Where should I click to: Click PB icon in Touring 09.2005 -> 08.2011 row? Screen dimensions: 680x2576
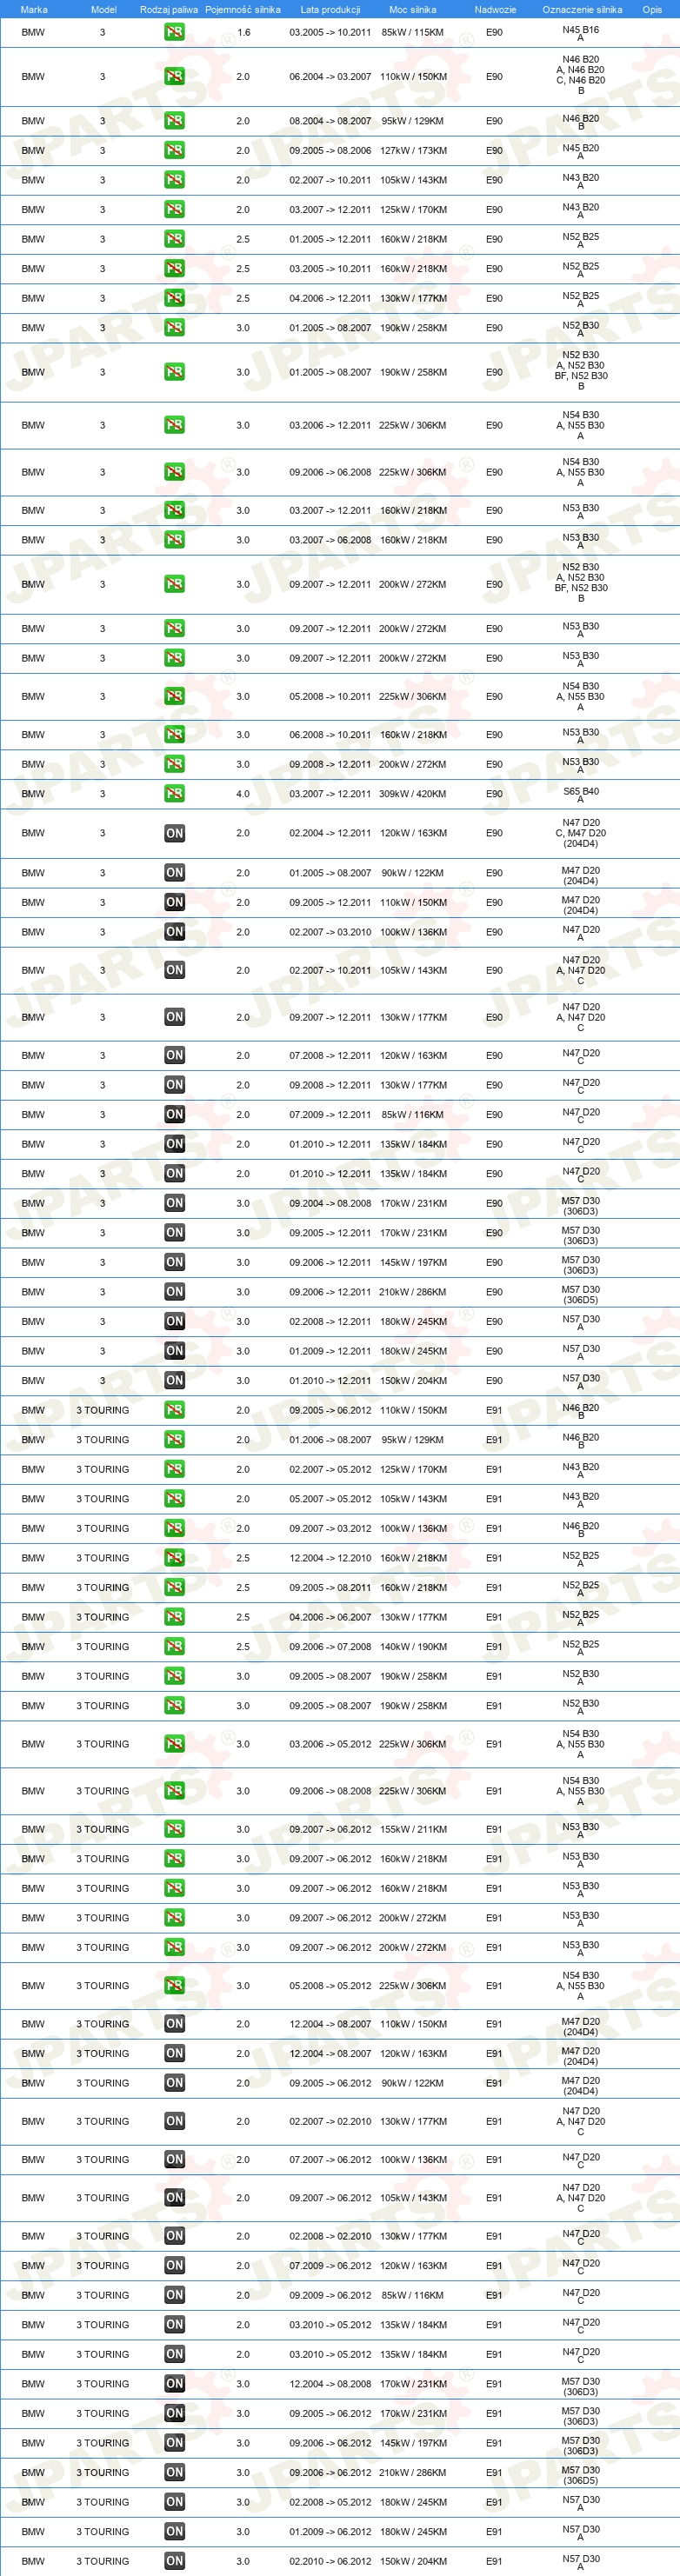(174, 1587)
